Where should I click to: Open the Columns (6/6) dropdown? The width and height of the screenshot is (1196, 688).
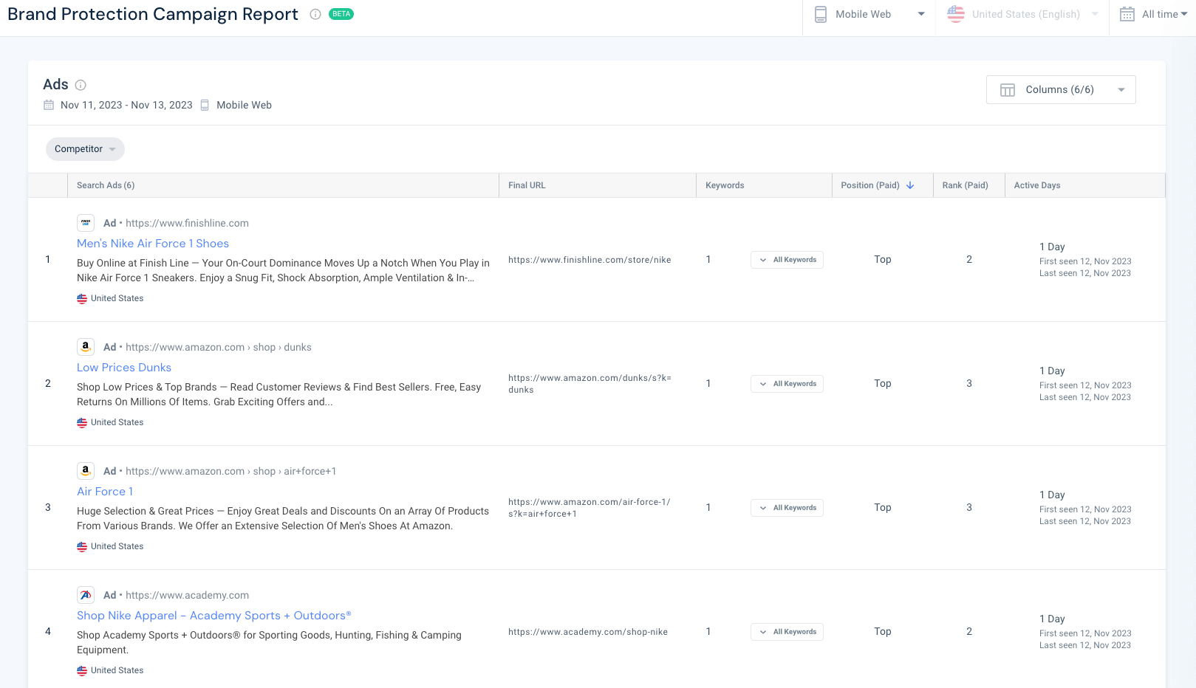coord(1061,90)
